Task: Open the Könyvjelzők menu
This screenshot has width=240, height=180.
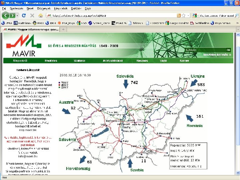Action: coord(61,9)
